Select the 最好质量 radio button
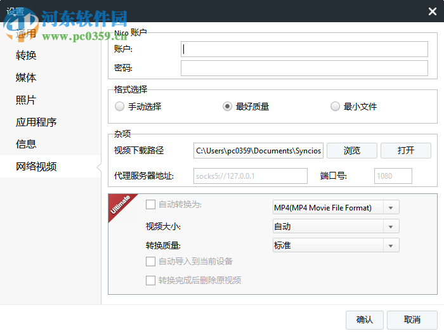The height and width of the screenshot is (336, 444). tap(227, 107)
